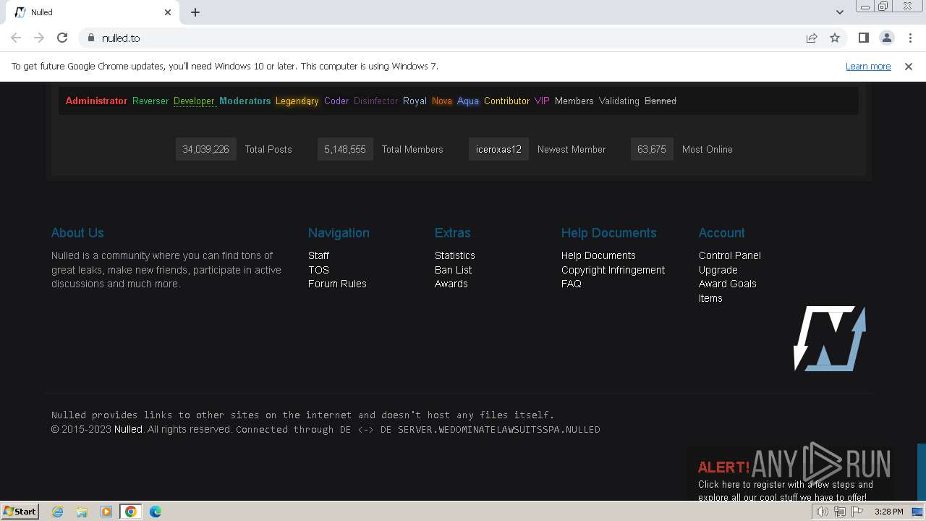Open the Statistics link
The height and width of the screenshot is (521, 926).
[455, 255]
